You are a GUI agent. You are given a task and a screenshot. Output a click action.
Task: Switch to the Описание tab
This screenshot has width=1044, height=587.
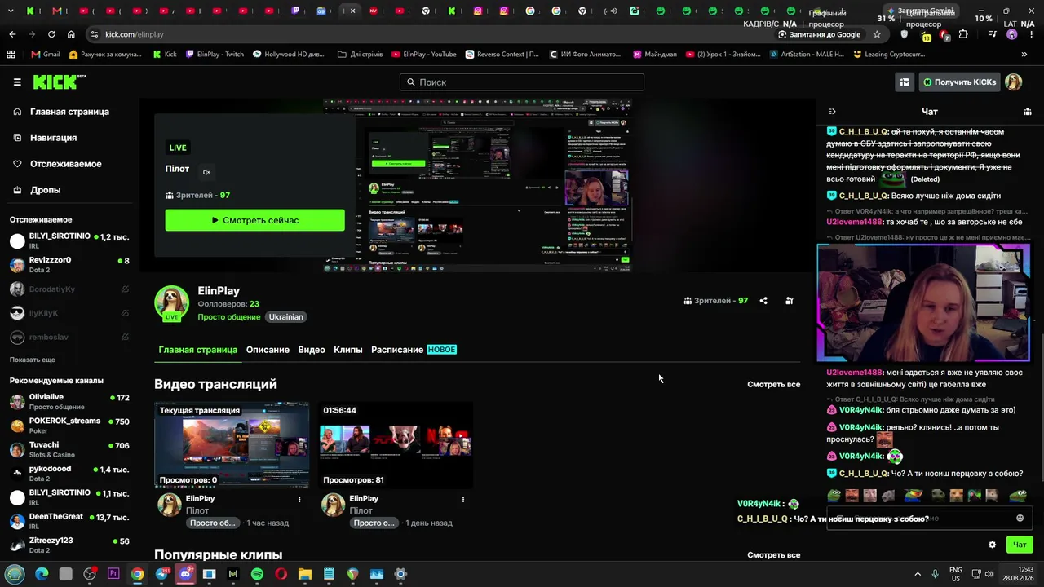(x=268, y=350)
